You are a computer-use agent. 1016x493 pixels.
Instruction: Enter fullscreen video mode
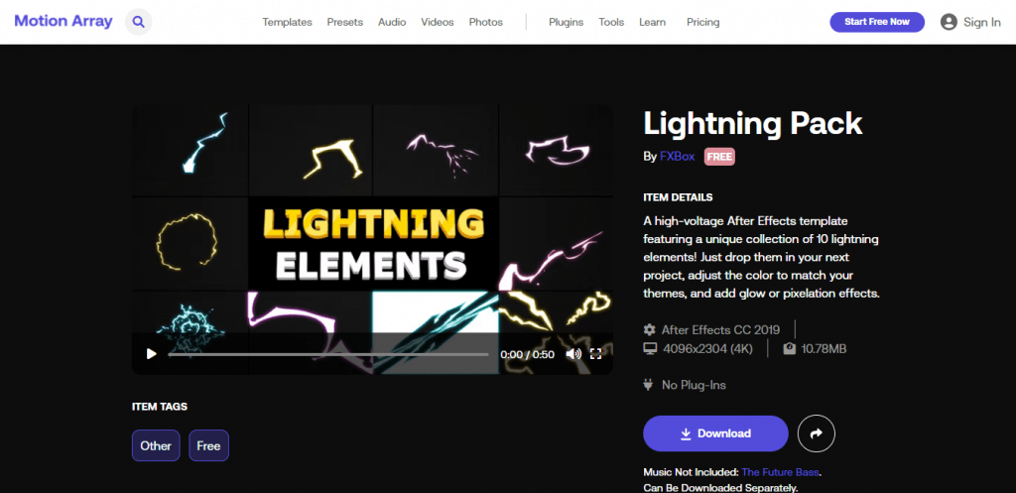(x=596, y=354)
